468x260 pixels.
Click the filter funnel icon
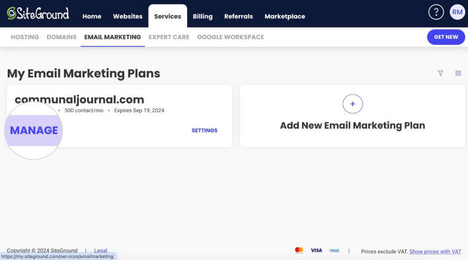click(x=440, y=73)
